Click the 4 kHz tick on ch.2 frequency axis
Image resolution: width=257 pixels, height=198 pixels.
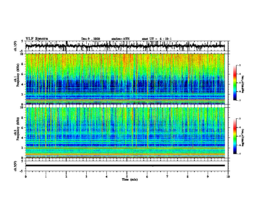click(23, 138)
